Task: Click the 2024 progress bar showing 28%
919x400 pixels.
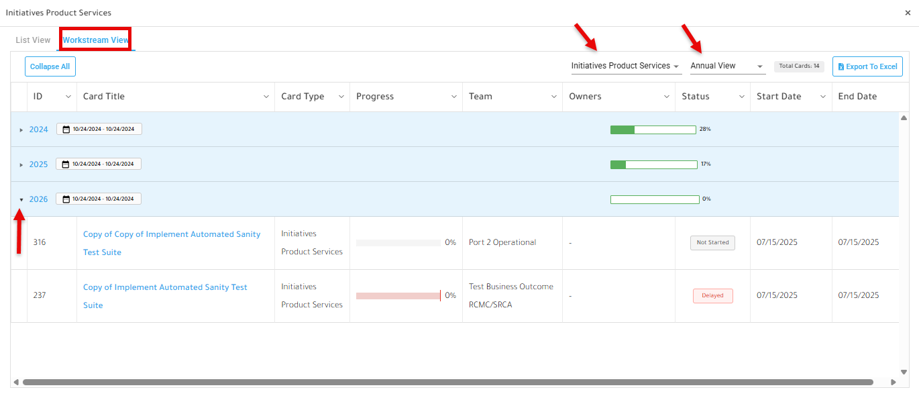Action: tap(653, 130)
